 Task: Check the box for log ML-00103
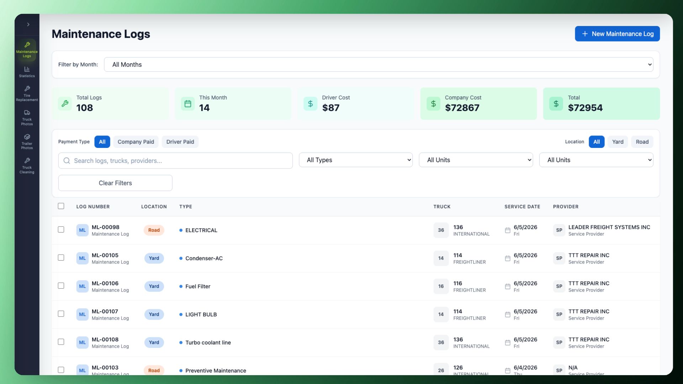pos(61,370)
